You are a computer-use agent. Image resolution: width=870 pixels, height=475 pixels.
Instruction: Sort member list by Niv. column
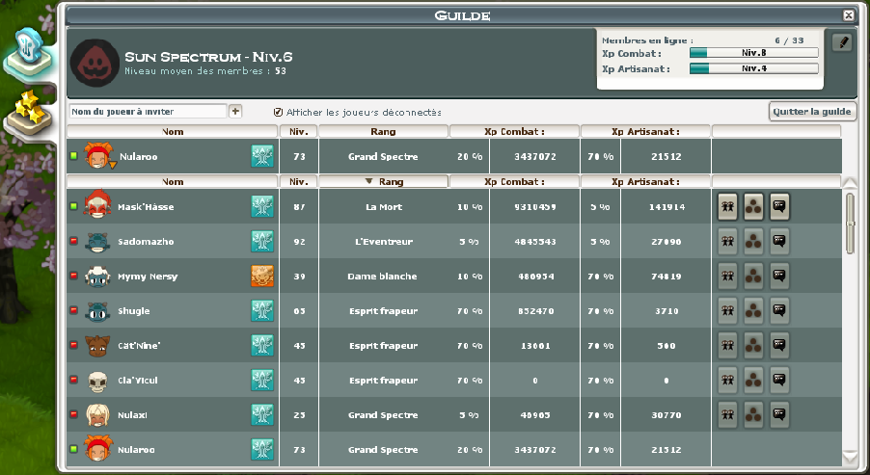(297, 181)
